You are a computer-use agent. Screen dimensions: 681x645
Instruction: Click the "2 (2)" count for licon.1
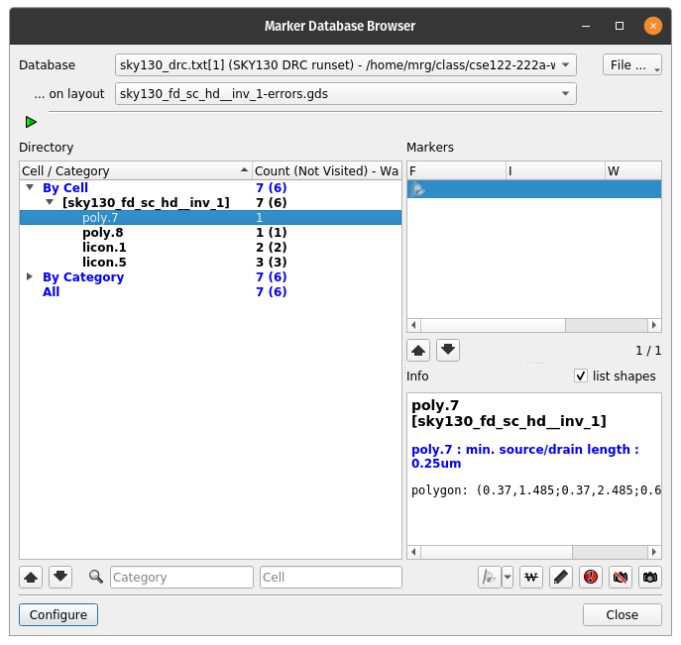click(x=271, y=247)
